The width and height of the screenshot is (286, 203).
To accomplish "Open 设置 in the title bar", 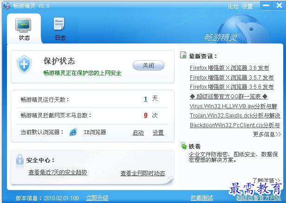I will click(x=247, y=6).
